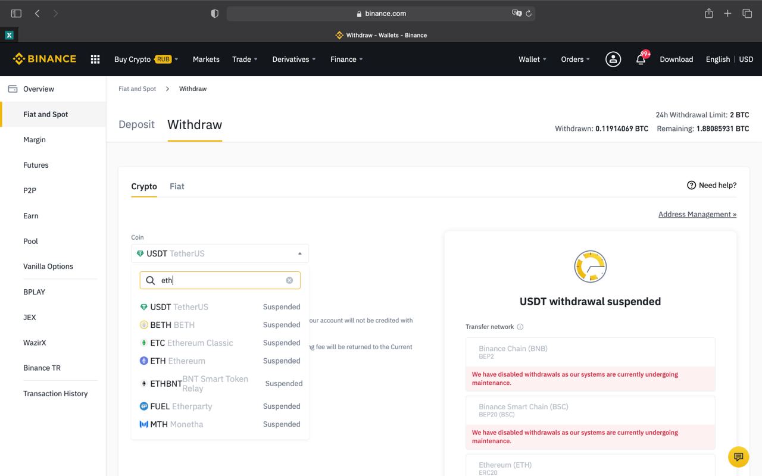This screenshot has height=476, width=762.
Task: Go back in browser history
Action: tap(37, 13)
